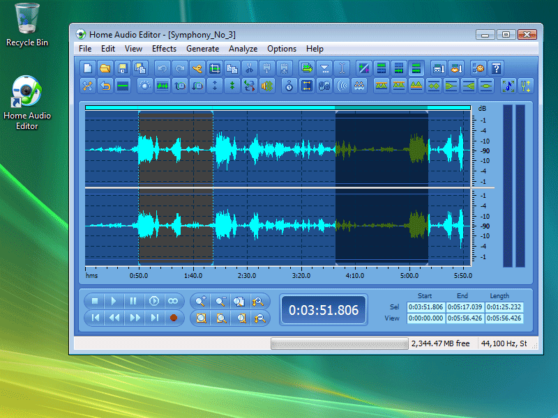Select the Home Audio Editor desktop shortcut
558x418 pixels.
(x=27, y=102)
